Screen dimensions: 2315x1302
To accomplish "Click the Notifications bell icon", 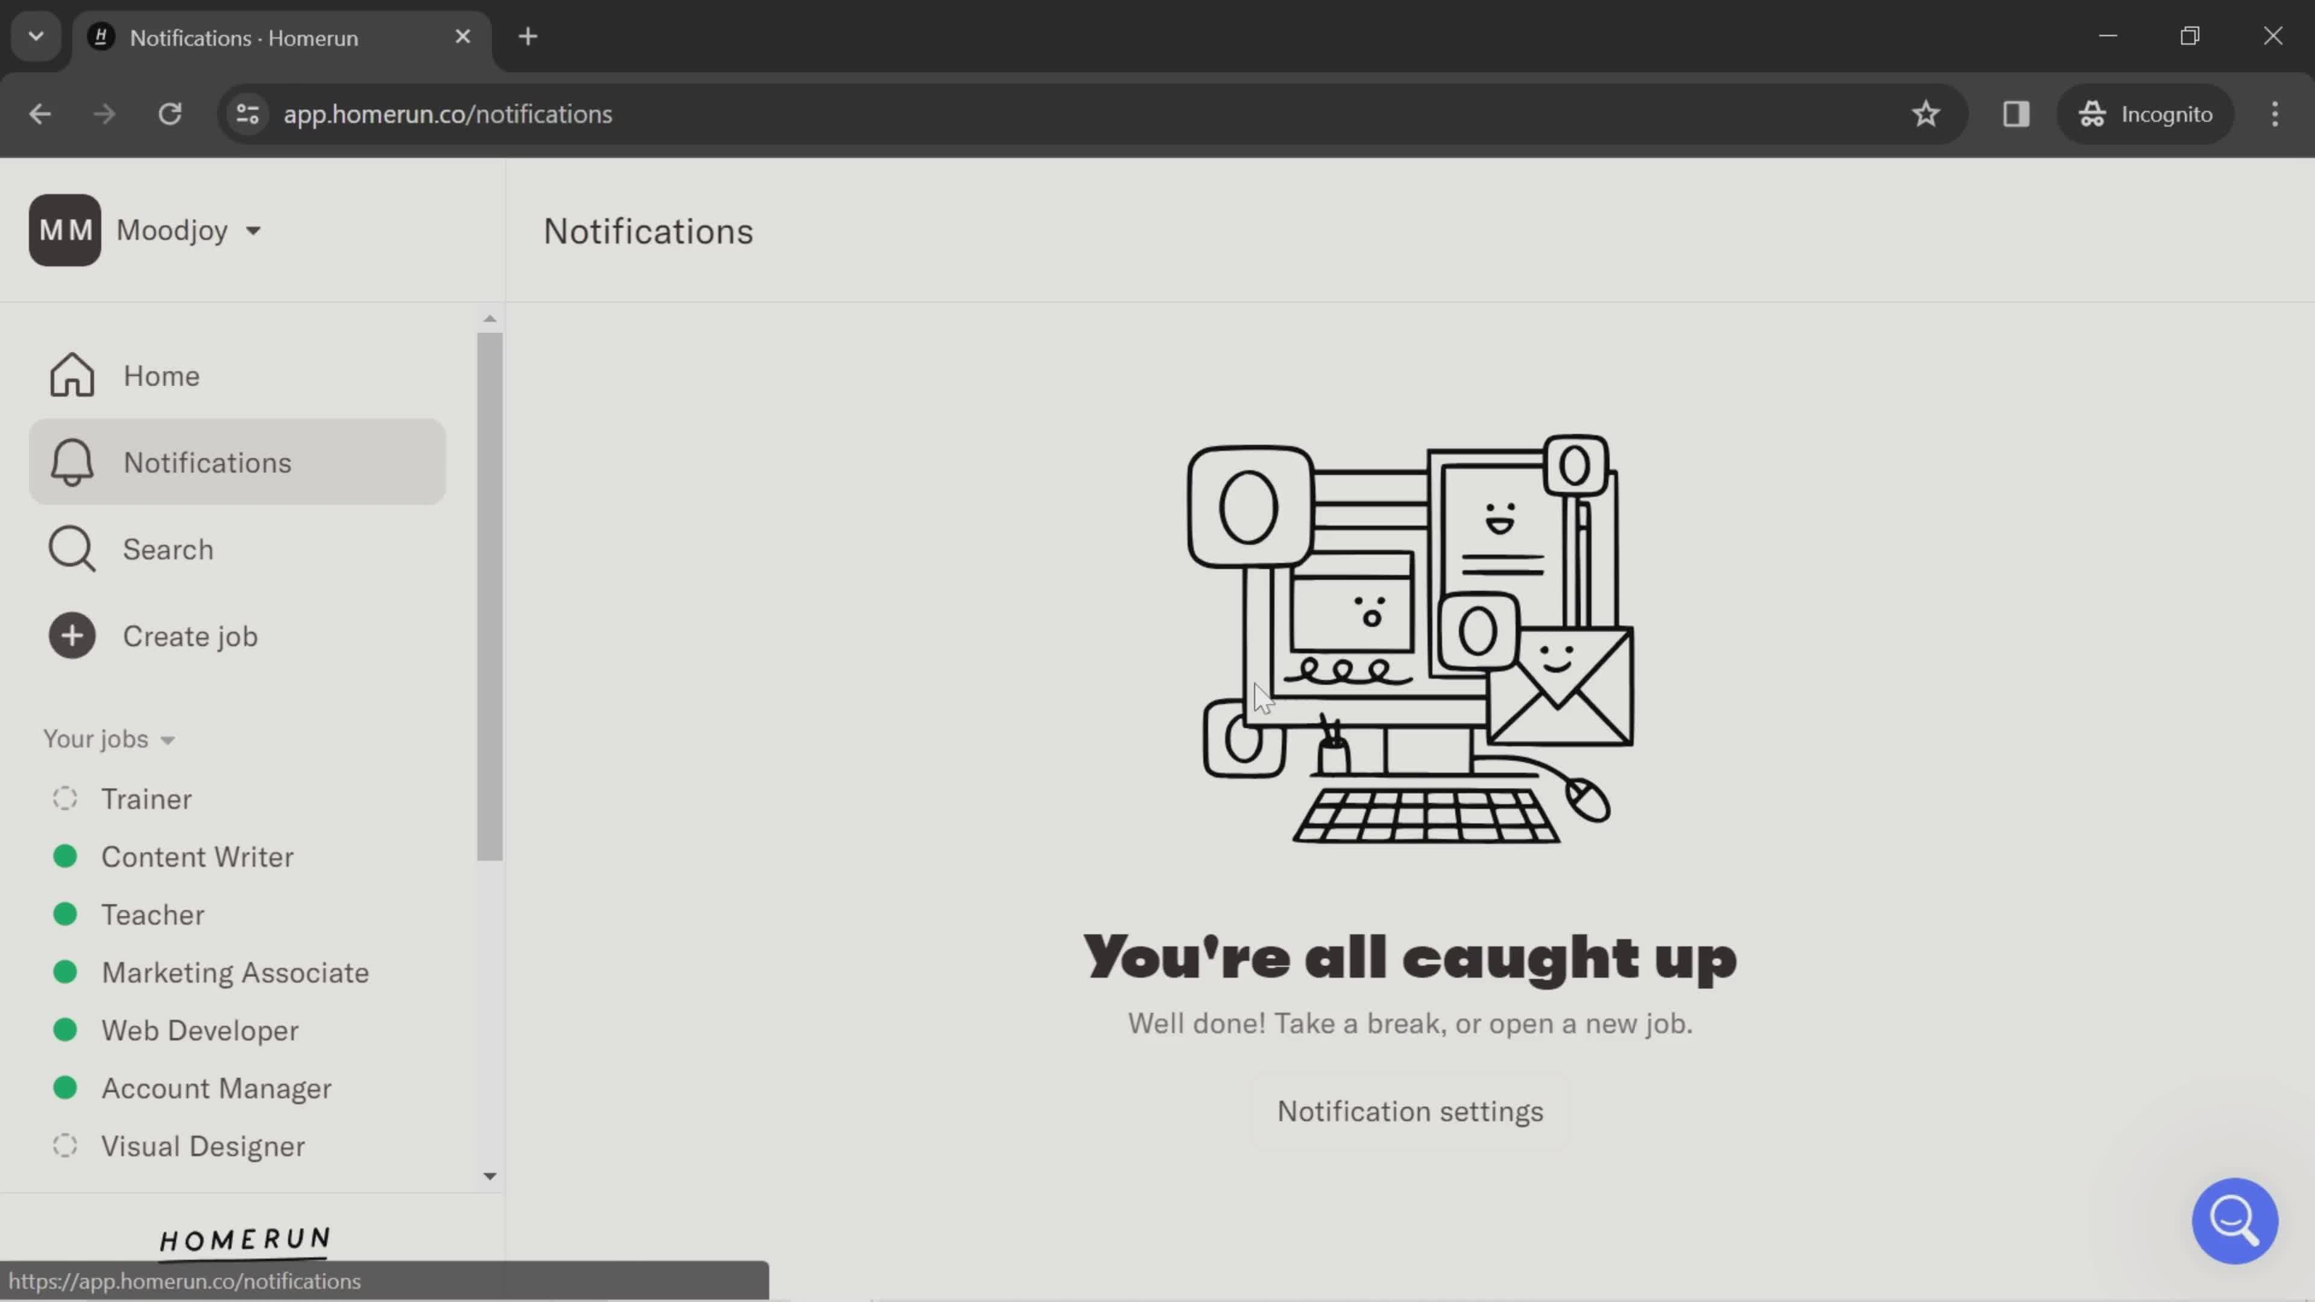I will tap(72, 462).
